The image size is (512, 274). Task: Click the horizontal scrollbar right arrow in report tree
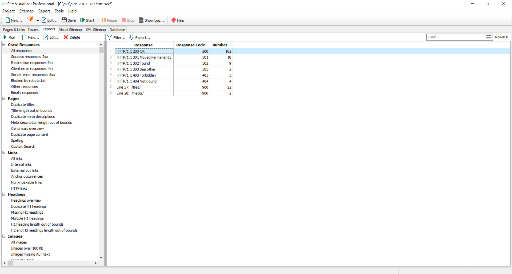tap(96, 263)
